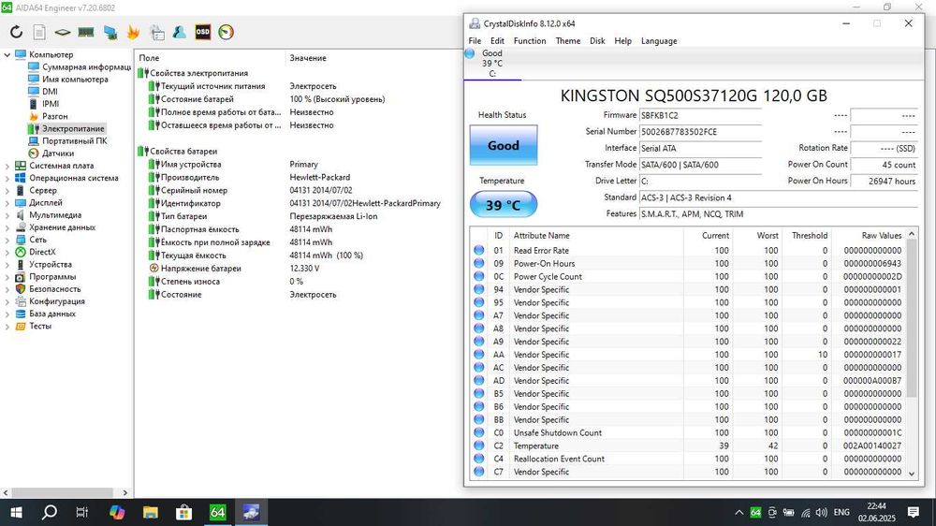Click the Power On Hours value 26947 hours
Image resolution: width=936 pixels, height=526 pixels.
pyautogui.click(x=885, y=181)
